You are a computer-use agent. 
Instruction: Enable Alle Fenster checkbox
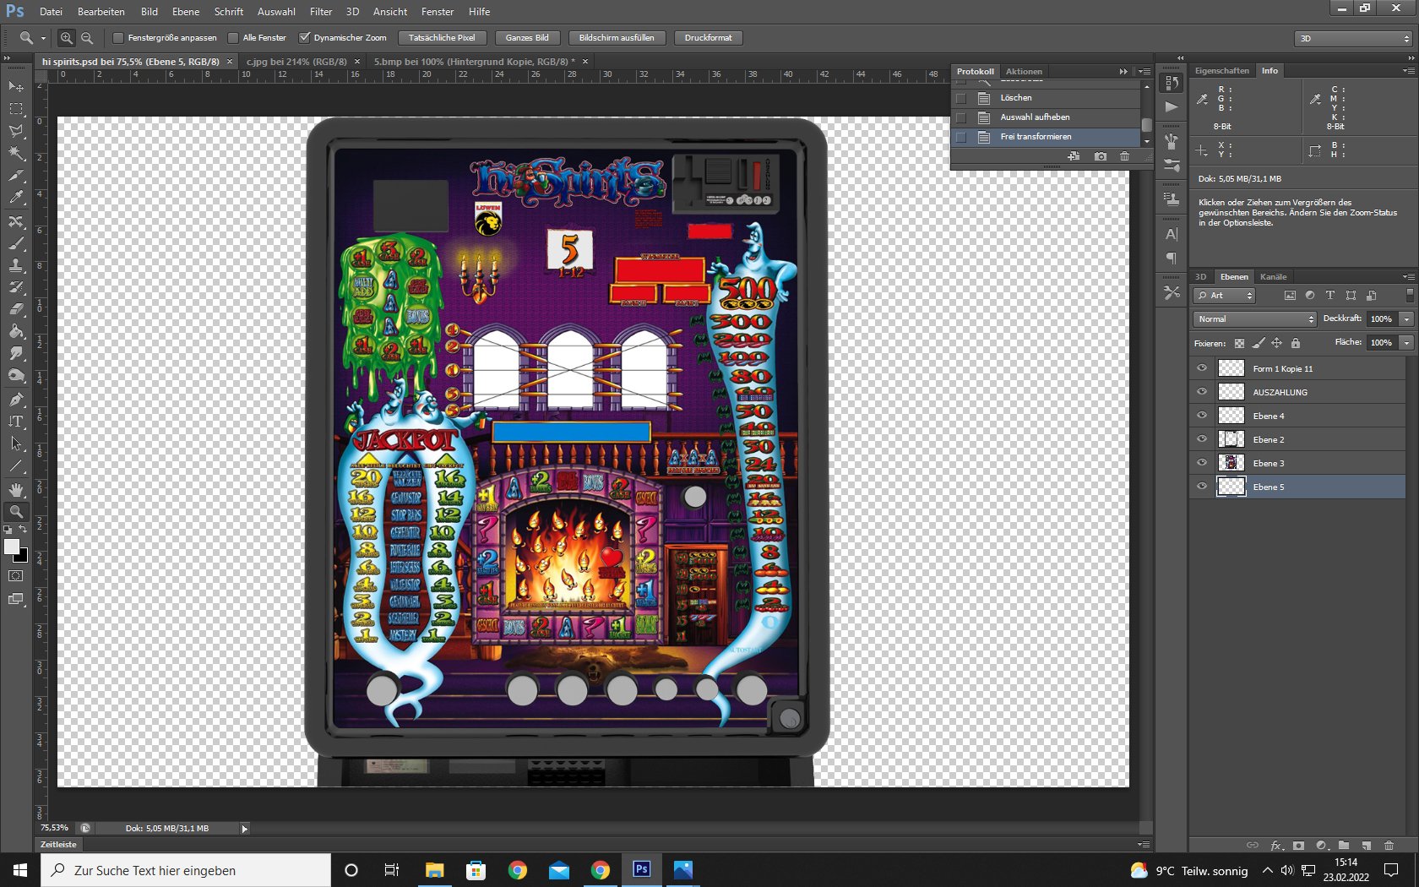(233, 38)
